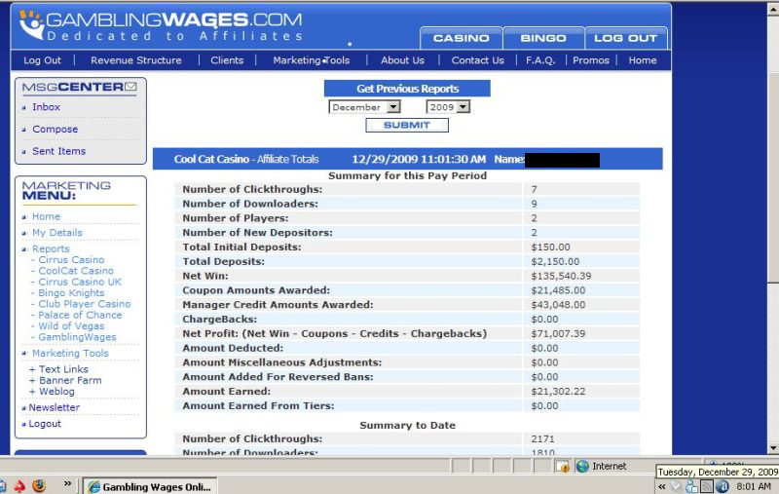The width and height of the screenshot is (779, 494).
Task: Click the 8:01 AM system clock
Action: 754,486
